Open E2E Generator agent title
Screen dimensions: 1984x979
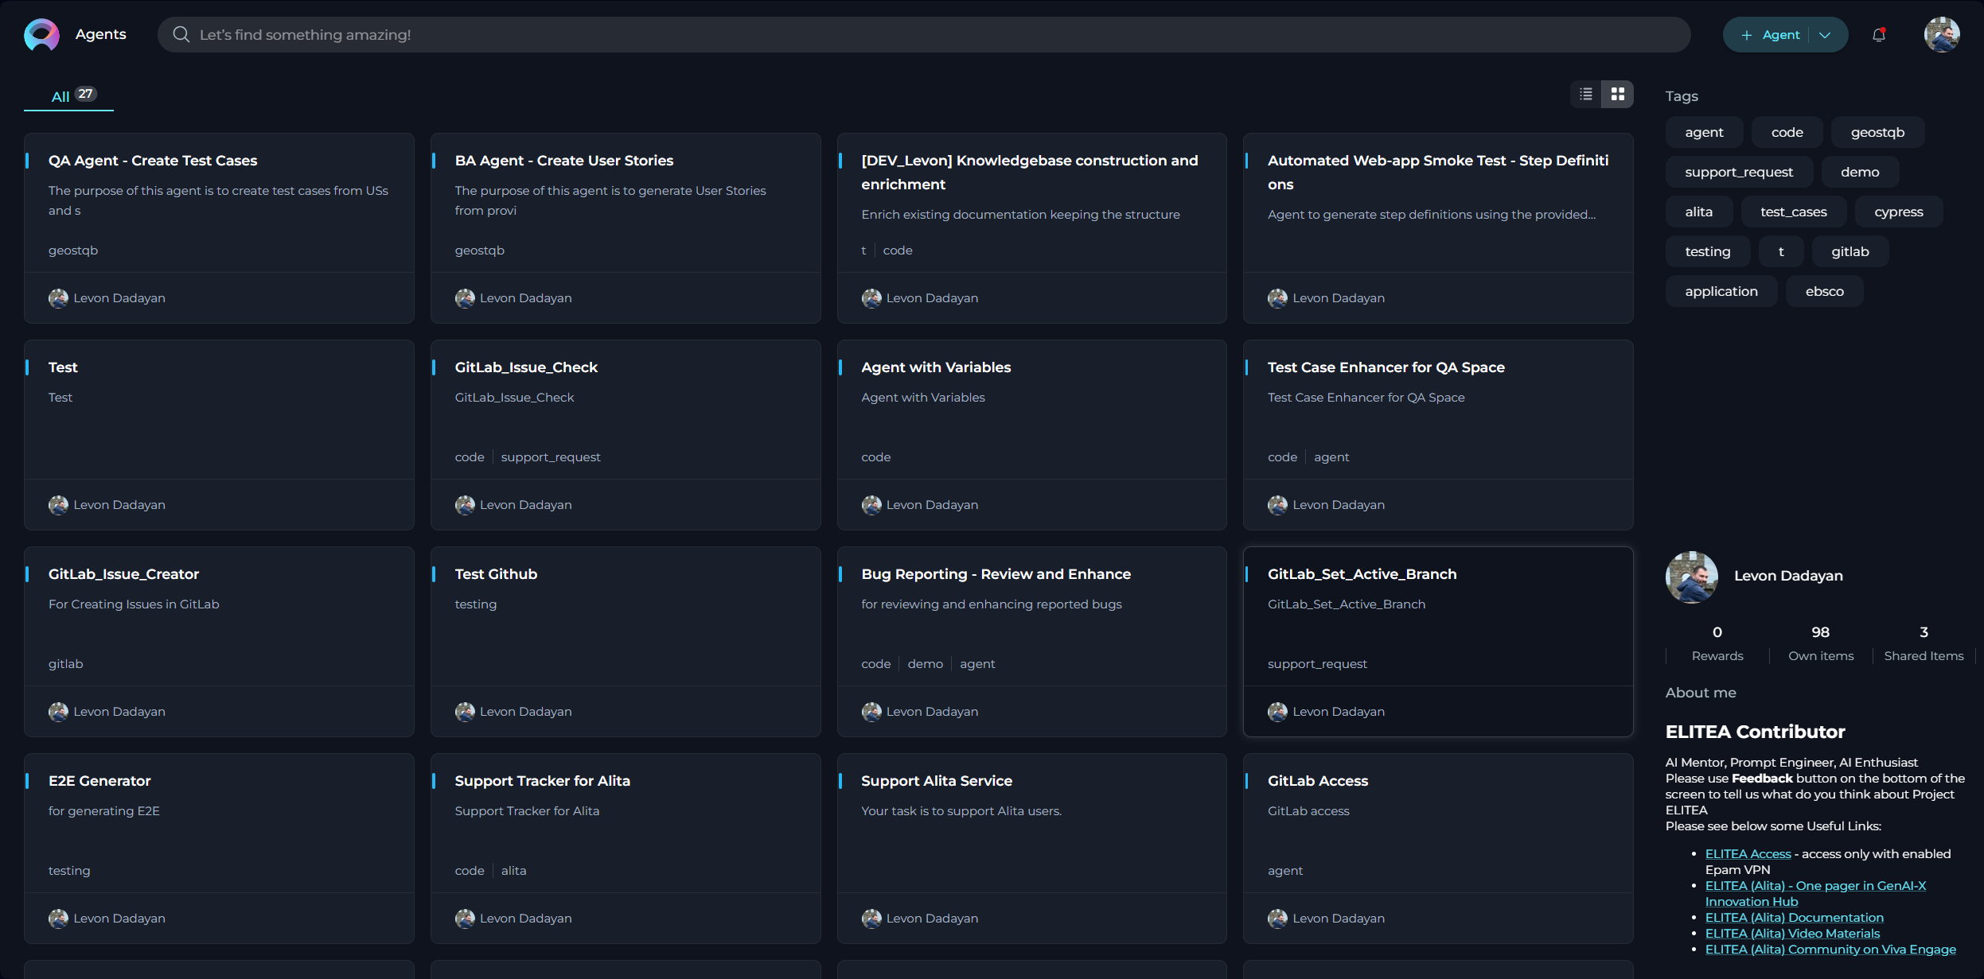pyautogui.click(x=99, y=781)
